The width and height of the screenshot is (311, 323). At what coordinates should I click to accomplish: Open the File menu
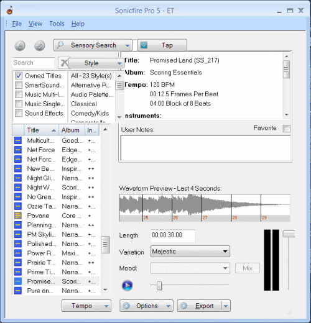17,24
